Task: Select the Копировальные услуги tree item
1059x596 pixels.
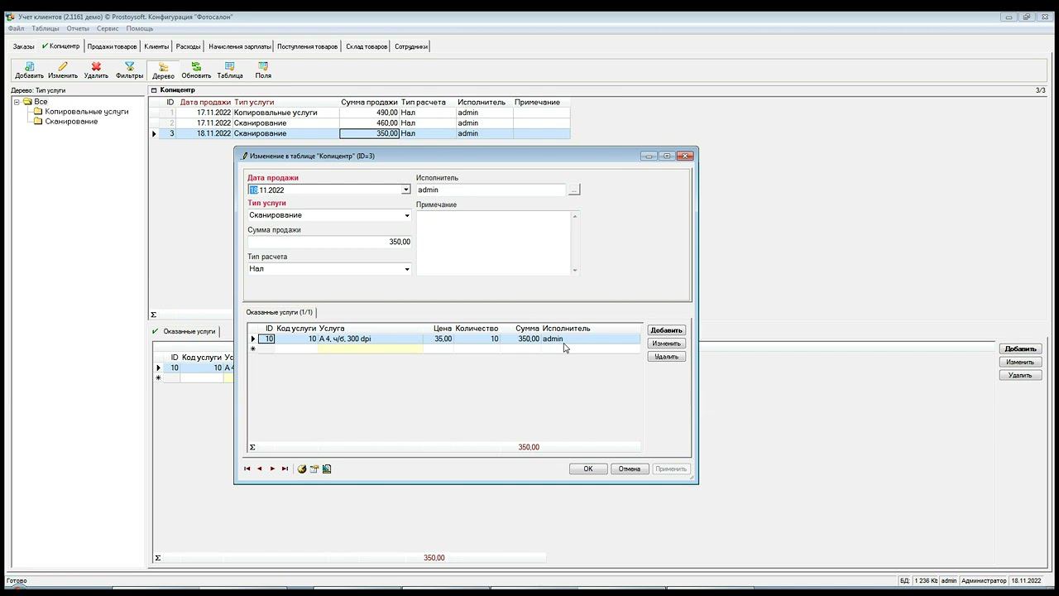Action: [87, 112]
